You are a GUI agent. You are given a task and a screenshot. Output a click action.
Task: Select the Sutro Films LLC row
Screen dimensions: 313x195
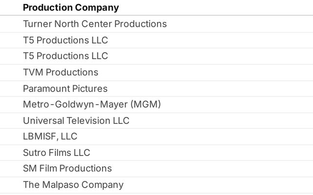coord(56,153)
